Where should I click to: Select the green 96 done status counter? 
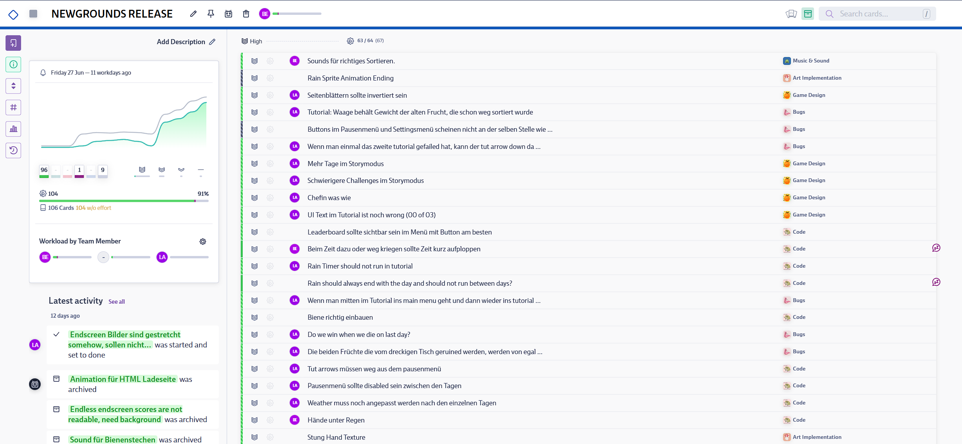coord(44,171)
